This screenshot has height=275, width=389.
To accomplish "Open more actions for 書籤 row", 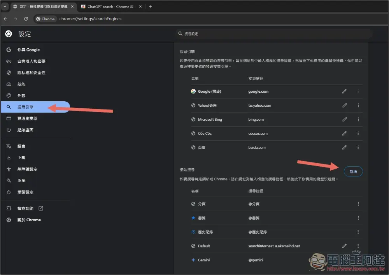I will pos(358,218).
